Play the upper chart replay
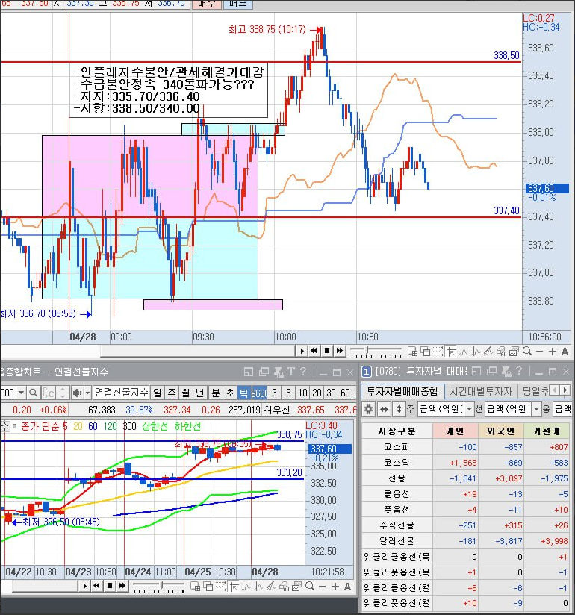575x615 pixels. point(302,351)
